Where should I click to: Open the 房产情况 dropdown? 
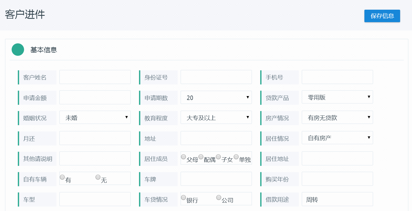[x=337, y=118]
